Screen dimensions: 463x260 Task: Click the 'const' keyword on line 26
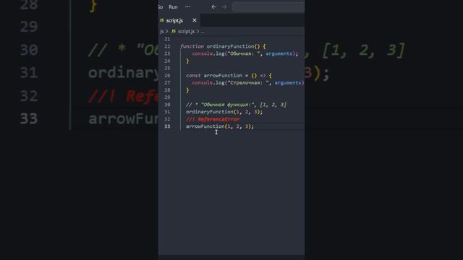(193, 75)
